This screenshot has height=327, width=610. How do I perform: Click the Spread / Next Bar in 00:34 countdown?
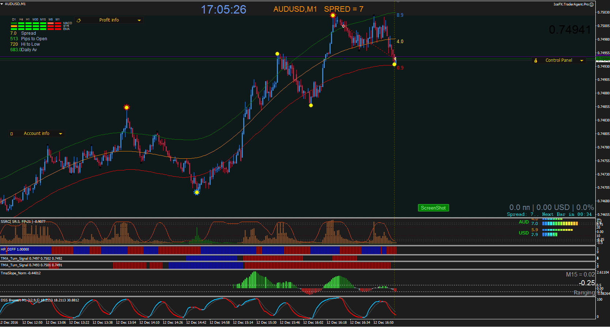pyautogui.click(x=549, y=214)
